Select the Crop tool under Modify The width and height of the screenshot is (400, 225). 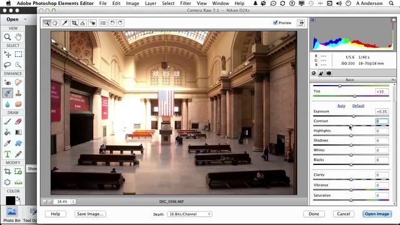(x=7, y=171)
